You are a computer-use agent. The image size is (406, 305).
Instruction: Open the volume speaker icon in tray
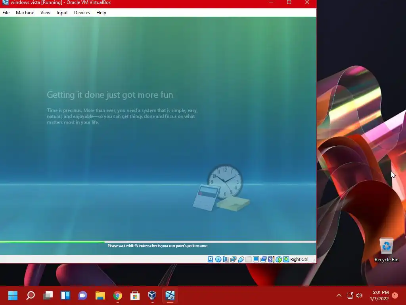[359, 295]
